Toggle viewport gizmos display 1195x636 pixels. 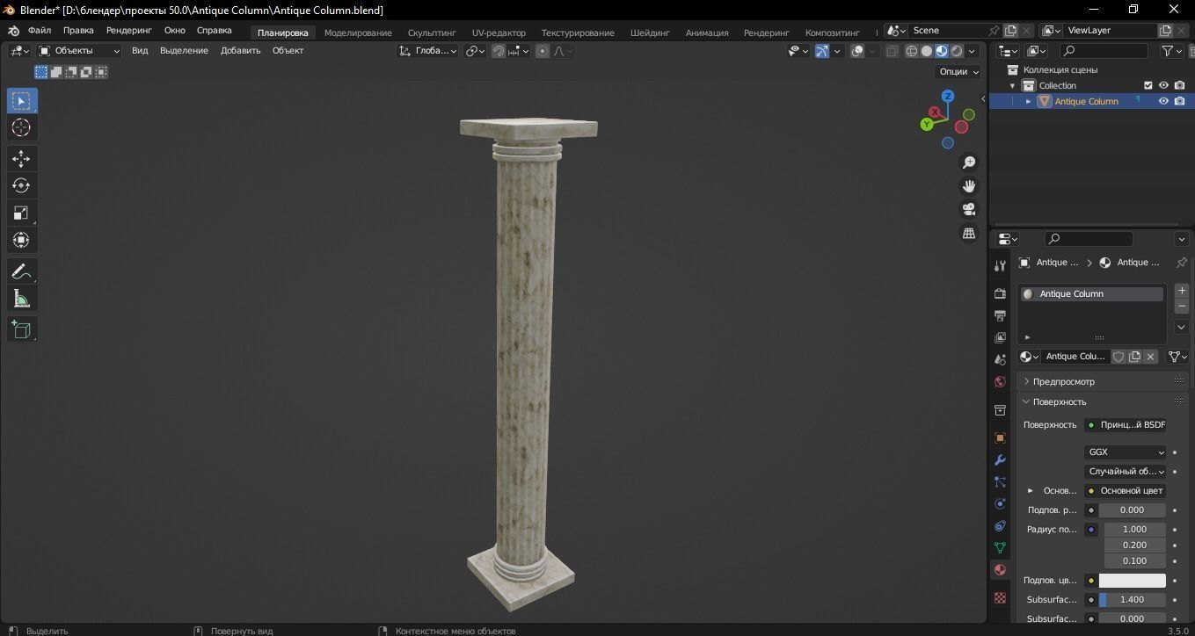tap(822, 51)
